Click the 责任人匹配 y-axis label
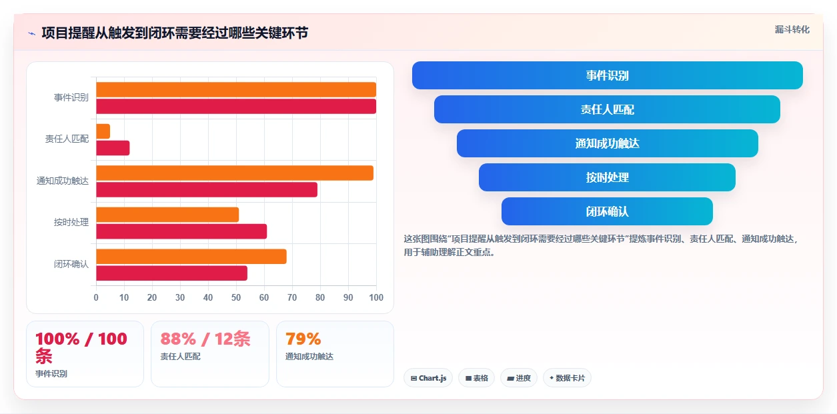The width and height of the screenshot is (837, 414). click(x=67, y=139)
